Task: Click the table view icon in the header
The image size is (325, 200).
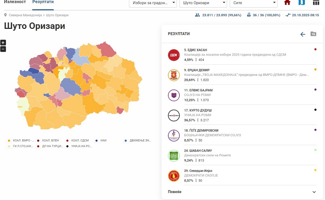Action: tap(316, 3)
